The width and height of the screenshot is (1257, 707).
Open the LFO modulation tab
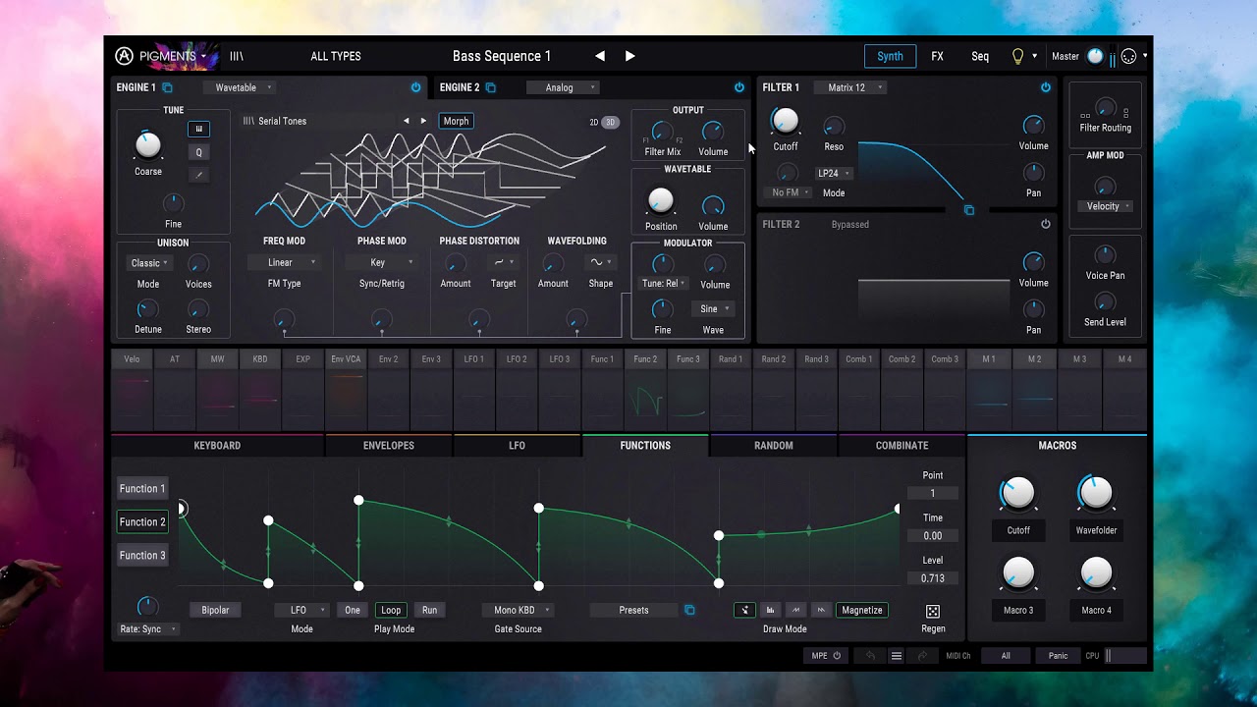tap(517, 446)
